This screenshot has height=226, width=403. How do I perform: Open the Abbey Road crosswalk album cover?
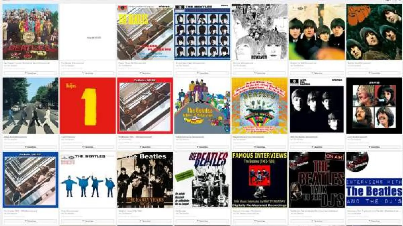coord(30,106)
